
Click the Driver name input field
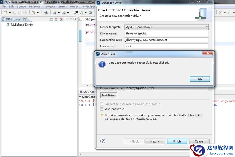[166, 34]
